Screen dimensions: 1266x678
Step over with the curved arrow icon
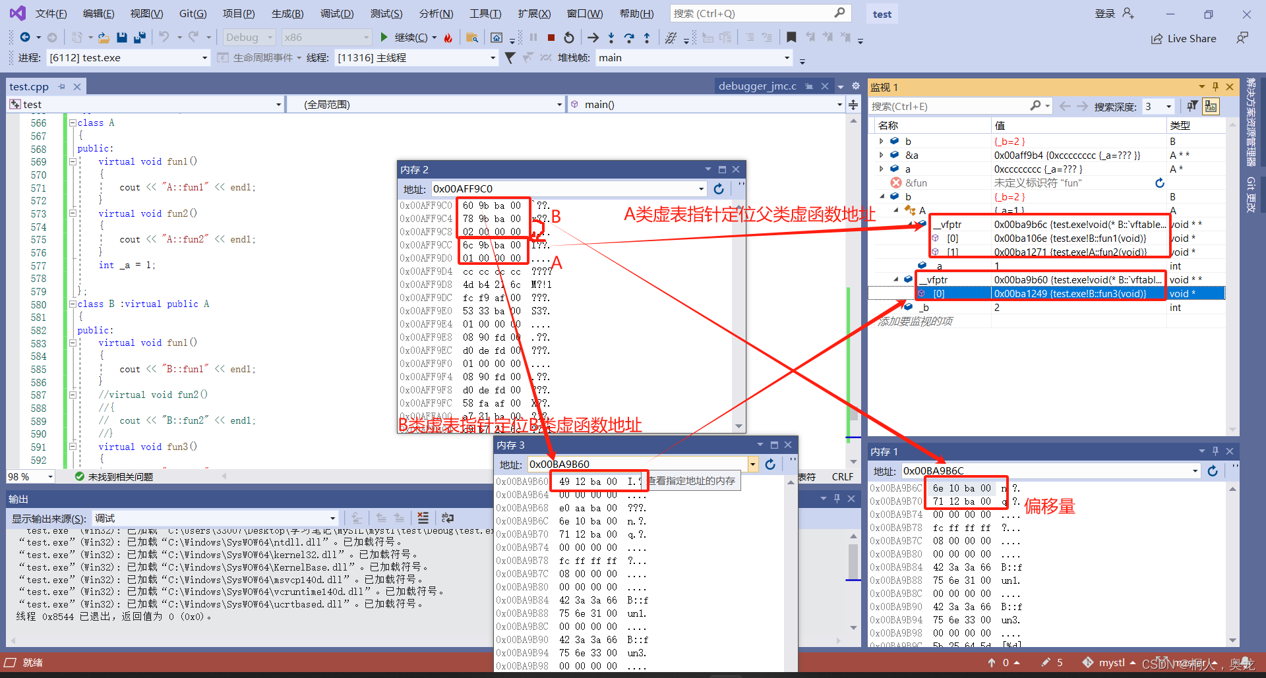coord(629,38)
